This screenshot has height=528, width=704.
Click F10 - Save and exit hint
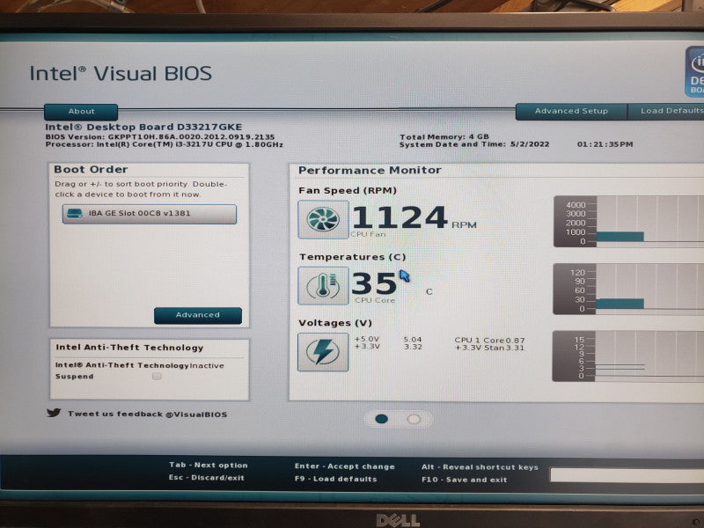point(465,480)
